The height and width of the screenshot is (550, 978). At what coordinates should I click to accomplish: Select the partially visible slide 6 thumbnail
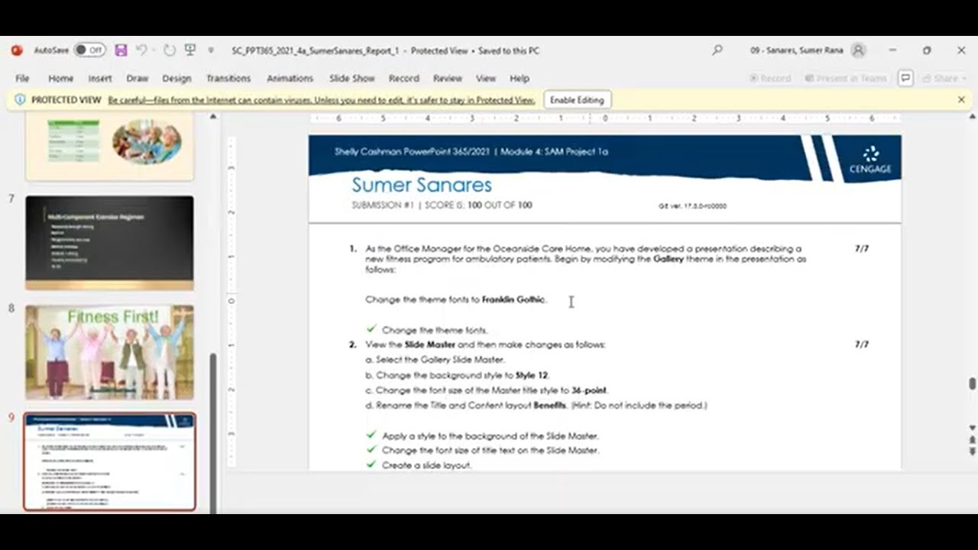(109, 147)
